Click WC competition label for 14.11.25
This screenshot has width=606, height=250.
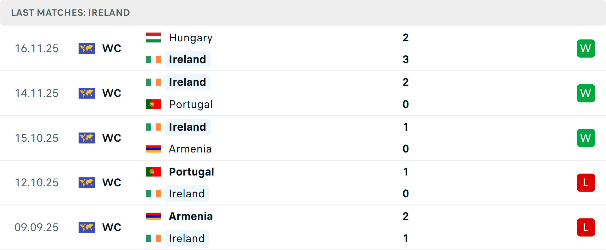tap(112, 93)
